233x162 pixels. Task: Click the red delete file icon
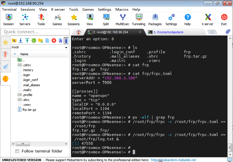(54, 41)
